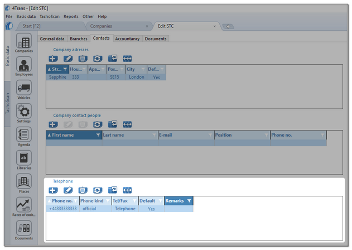Show column chooser in Company addresses
This screenshot has width=352, height=250.
click(113, 59)
